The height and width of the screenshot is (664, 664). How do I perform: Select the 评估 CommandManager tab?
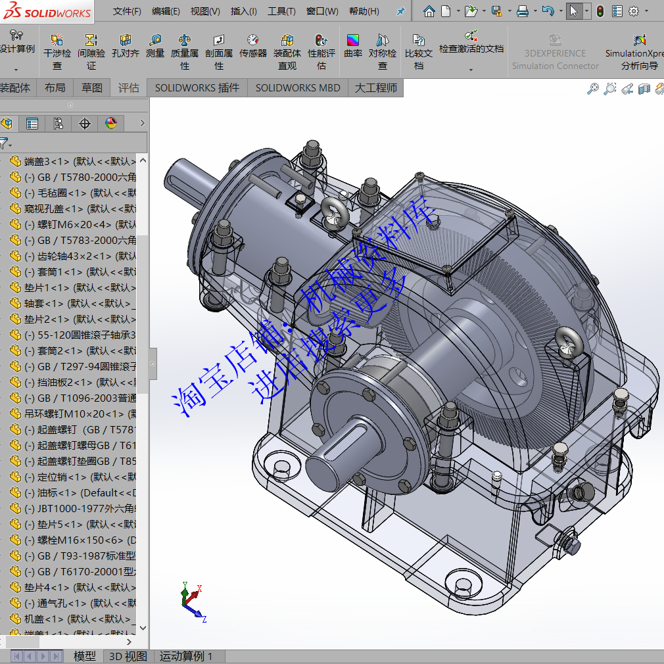pos(128,87)
